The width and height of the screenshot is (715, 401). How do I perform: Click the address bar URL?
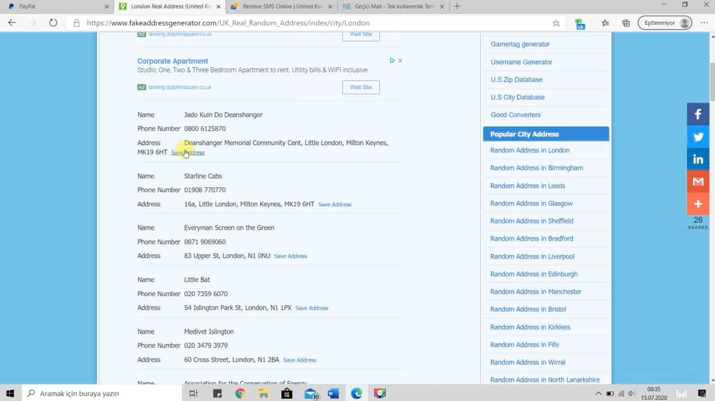tap(228, 23)
